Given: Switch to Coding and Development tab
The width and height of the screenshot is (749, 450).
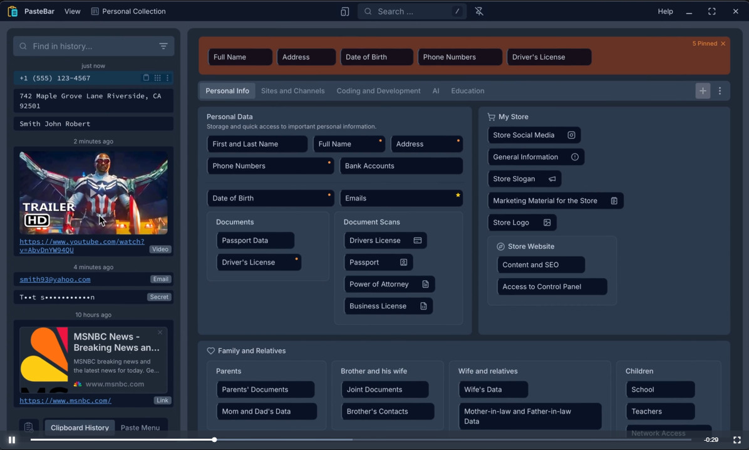Looking at the screenshot, I should (x=378, y=91).
